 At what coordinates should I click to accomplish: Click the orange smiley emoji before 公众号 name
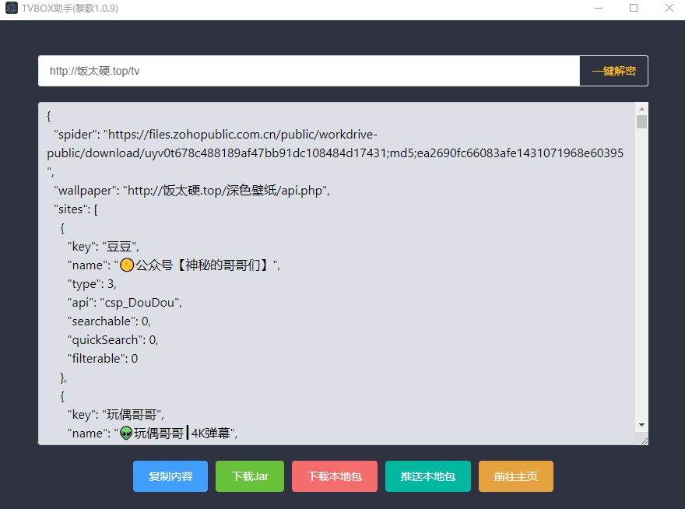pos(128,265)
